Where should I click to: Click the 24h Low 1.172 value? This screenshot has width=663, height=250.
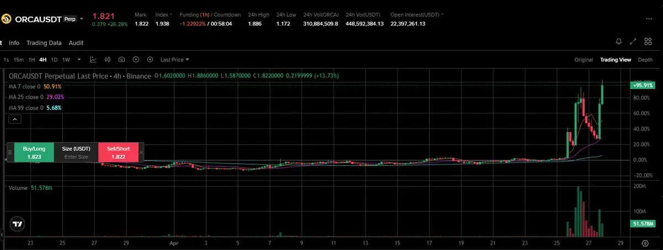(283, 23)
